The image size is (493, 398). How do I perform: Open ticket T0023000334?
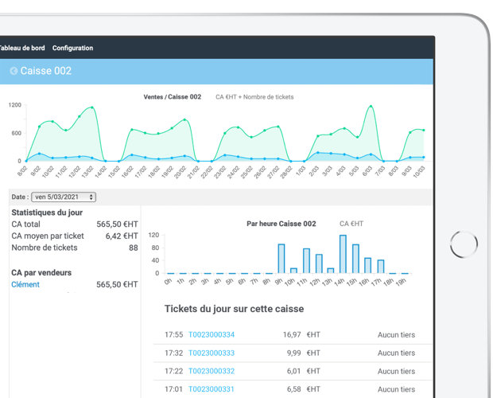212,335
